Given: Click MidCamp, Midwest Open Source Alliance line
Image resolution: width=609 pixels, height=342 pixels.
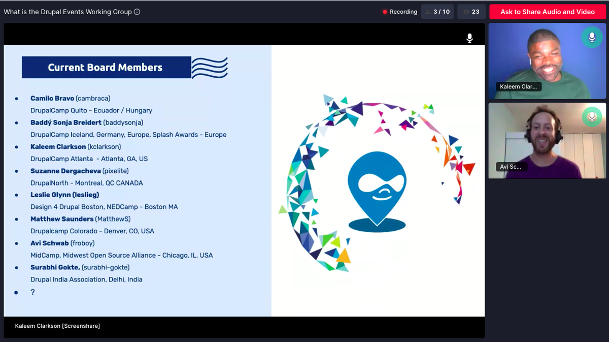Looking at the screenshot, I should tap(122, 255).
